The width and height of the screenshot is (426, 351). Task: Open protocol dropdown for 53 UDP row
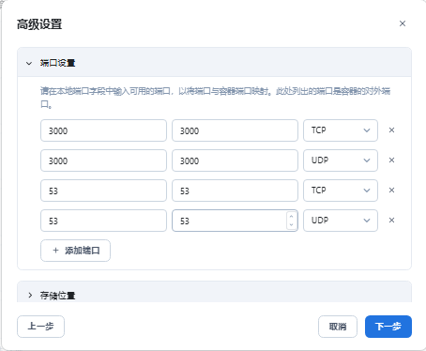341,221
